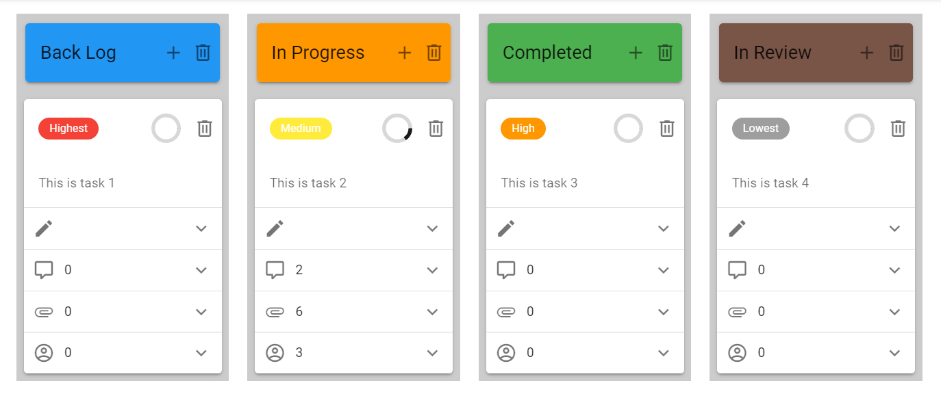This screenshot has width=941, height=396.
Task: Click the 'This is task 3' description text
Action: (539, 183)
